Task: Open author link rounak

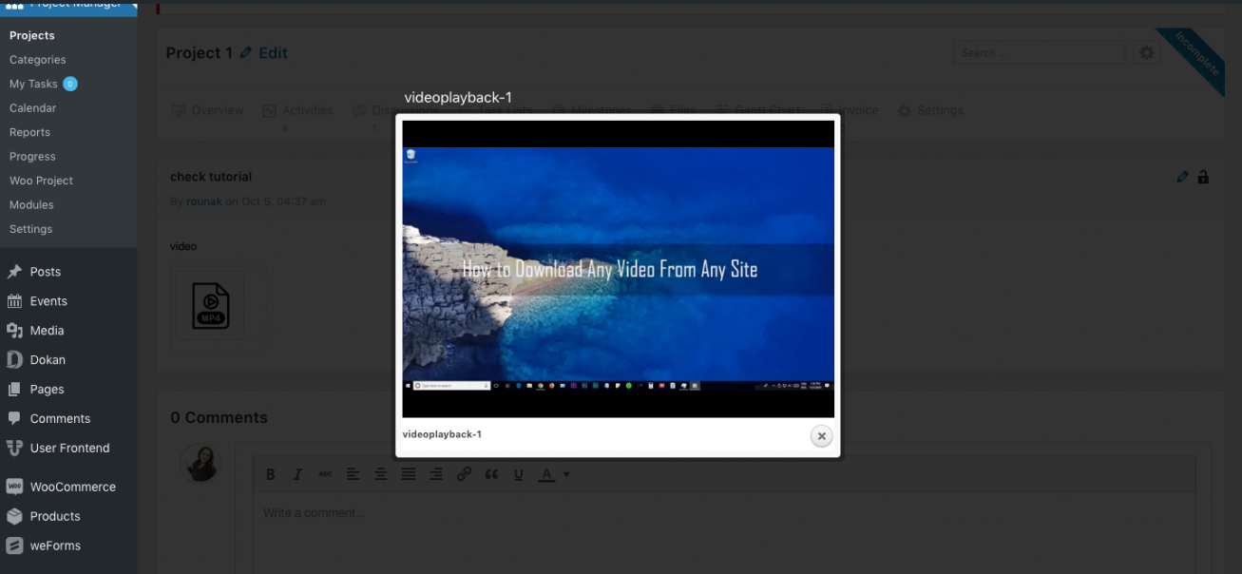Action: [x=204, y=201]
